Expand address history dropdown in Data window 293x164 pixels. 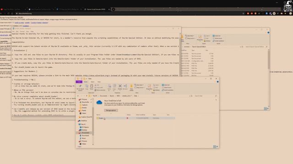tap(190, 96)
